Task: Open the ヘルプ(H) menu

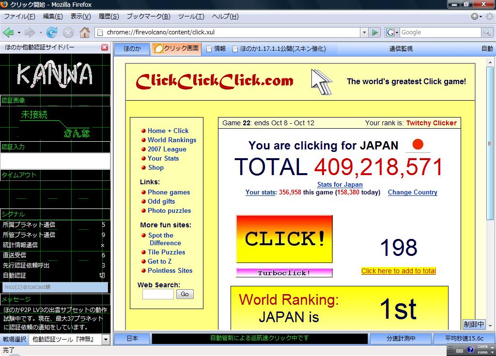Action: click(x=225, y=16)
